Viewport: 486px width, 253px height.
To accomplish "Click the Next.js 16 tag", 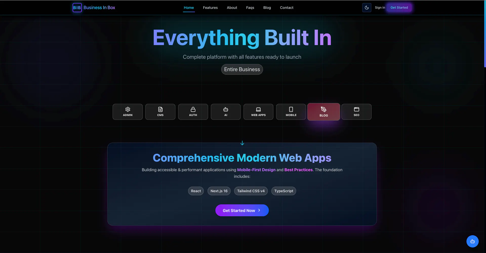I will [x=219, y=191].
